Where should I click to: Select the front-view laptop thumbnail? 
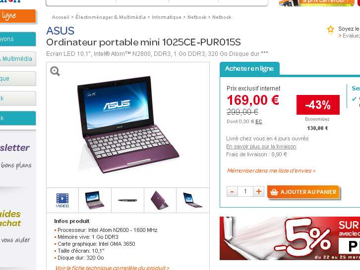[x=95, y=200]
